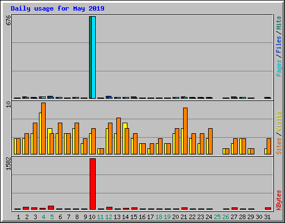The height and width of the screenshot is (223, 285).
Task: Select the yellow sites bar for day 14
Action: [124, 138]
